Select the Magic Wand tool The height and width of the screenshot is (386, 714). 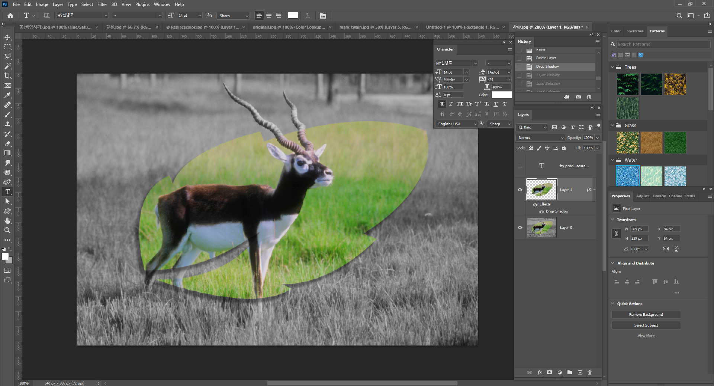(x=7, y=66)
